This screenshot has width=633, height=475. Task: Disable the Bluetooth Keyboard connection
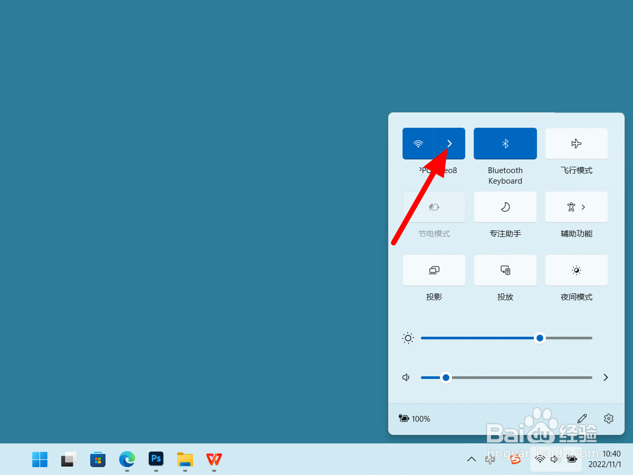coord(505,144)
